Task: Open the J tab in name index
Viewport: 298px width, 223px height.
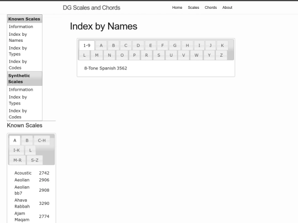Action: point(211,46)
